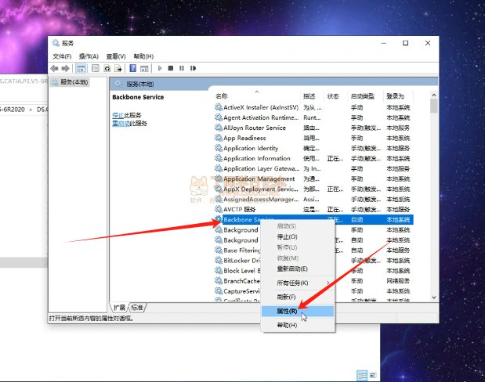Click the Forward arrow in the toolbar

(66, 68)
